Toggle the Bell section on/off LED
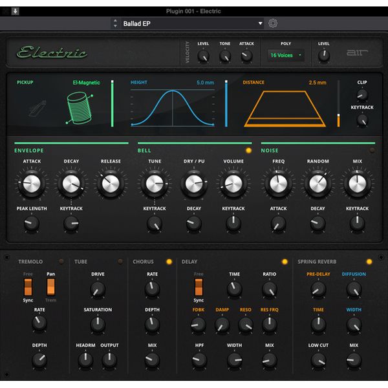 (248, 151)
